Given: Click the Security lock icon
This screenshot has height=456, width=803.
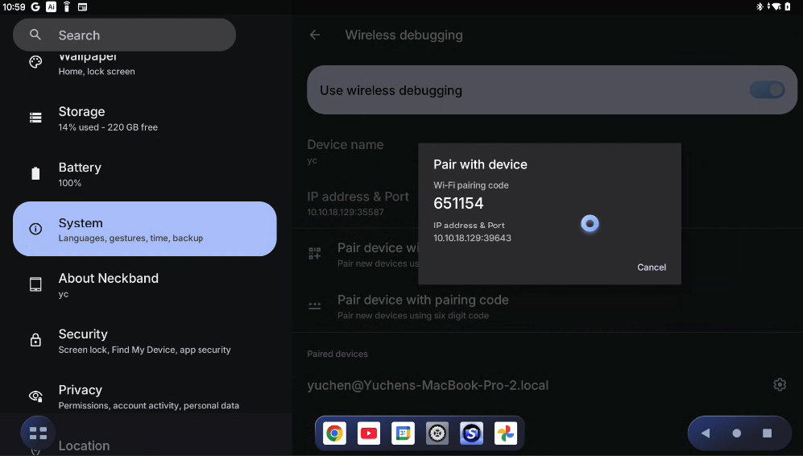Looking at the screenshot, I should (35, 340).
